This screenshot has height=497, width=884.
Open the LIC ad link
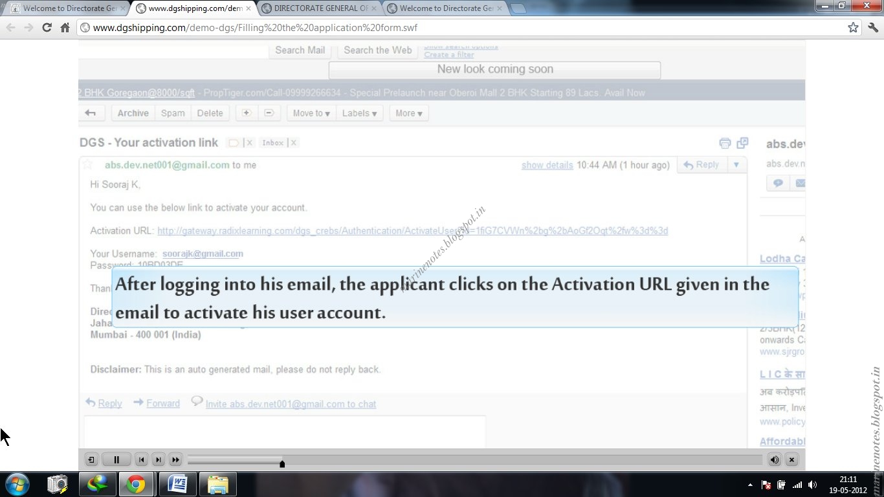[782, 374]
